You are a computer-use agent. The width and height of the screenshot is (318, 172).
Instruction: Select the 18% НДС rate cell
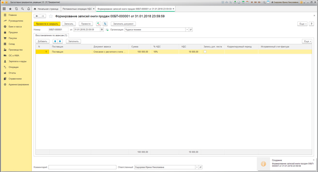[x=165, y=52]
